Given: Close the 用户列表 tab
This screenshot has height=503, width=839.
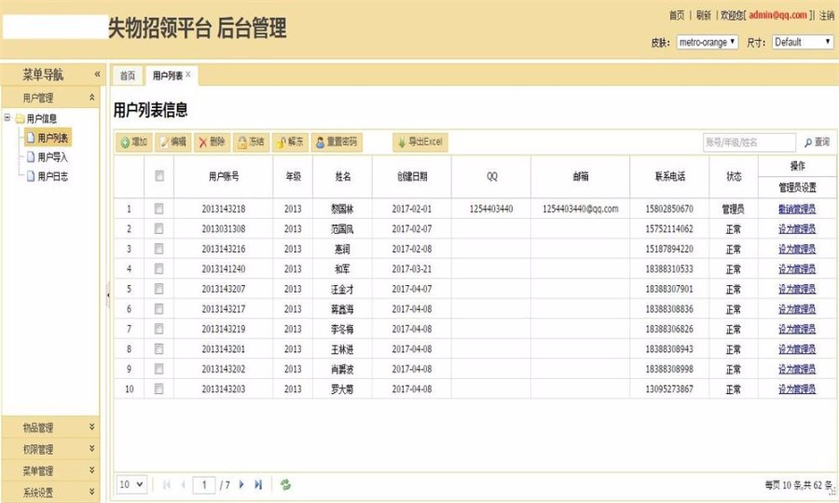Looking at the screenshot, I should tap(188, 75).
